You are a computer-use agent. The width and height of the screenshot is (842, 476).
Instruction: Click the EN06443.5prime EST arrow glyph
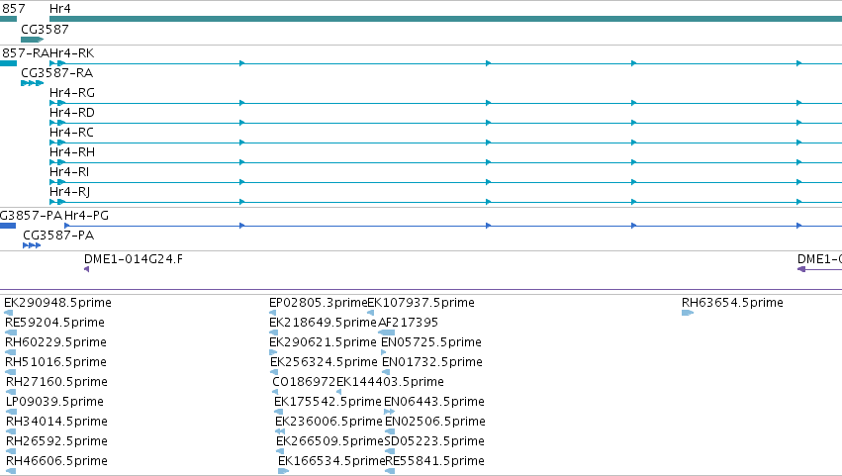click(x=389, y=412)
